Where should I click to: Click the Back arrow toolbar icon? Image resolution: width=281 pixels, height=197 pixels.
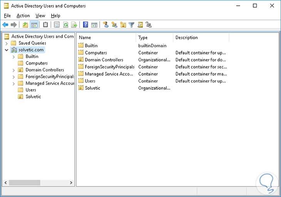(5, 25)
